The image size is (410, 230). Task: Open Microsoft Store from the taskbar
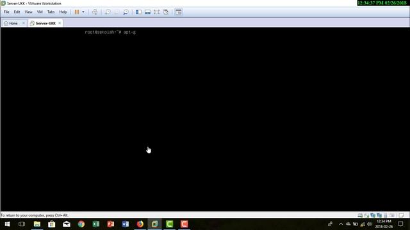point(51,224)
